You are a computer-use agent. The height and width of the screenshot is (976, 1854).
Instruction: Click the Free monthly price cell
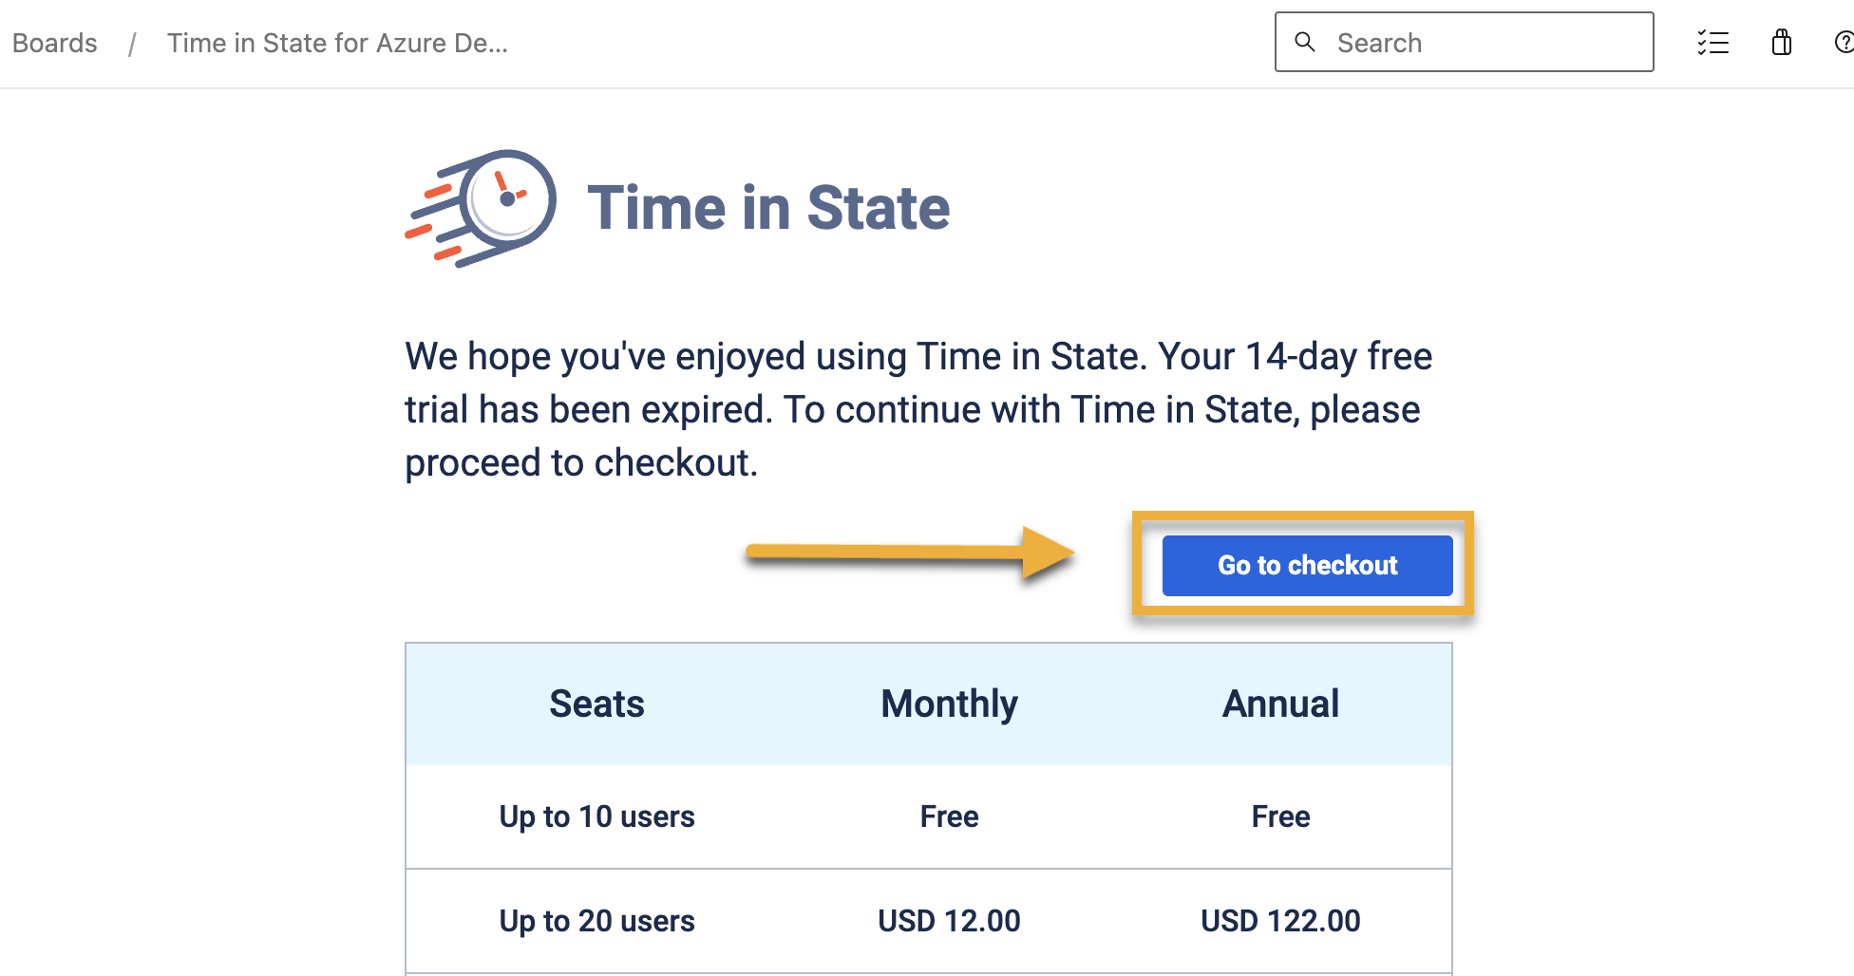949,816
